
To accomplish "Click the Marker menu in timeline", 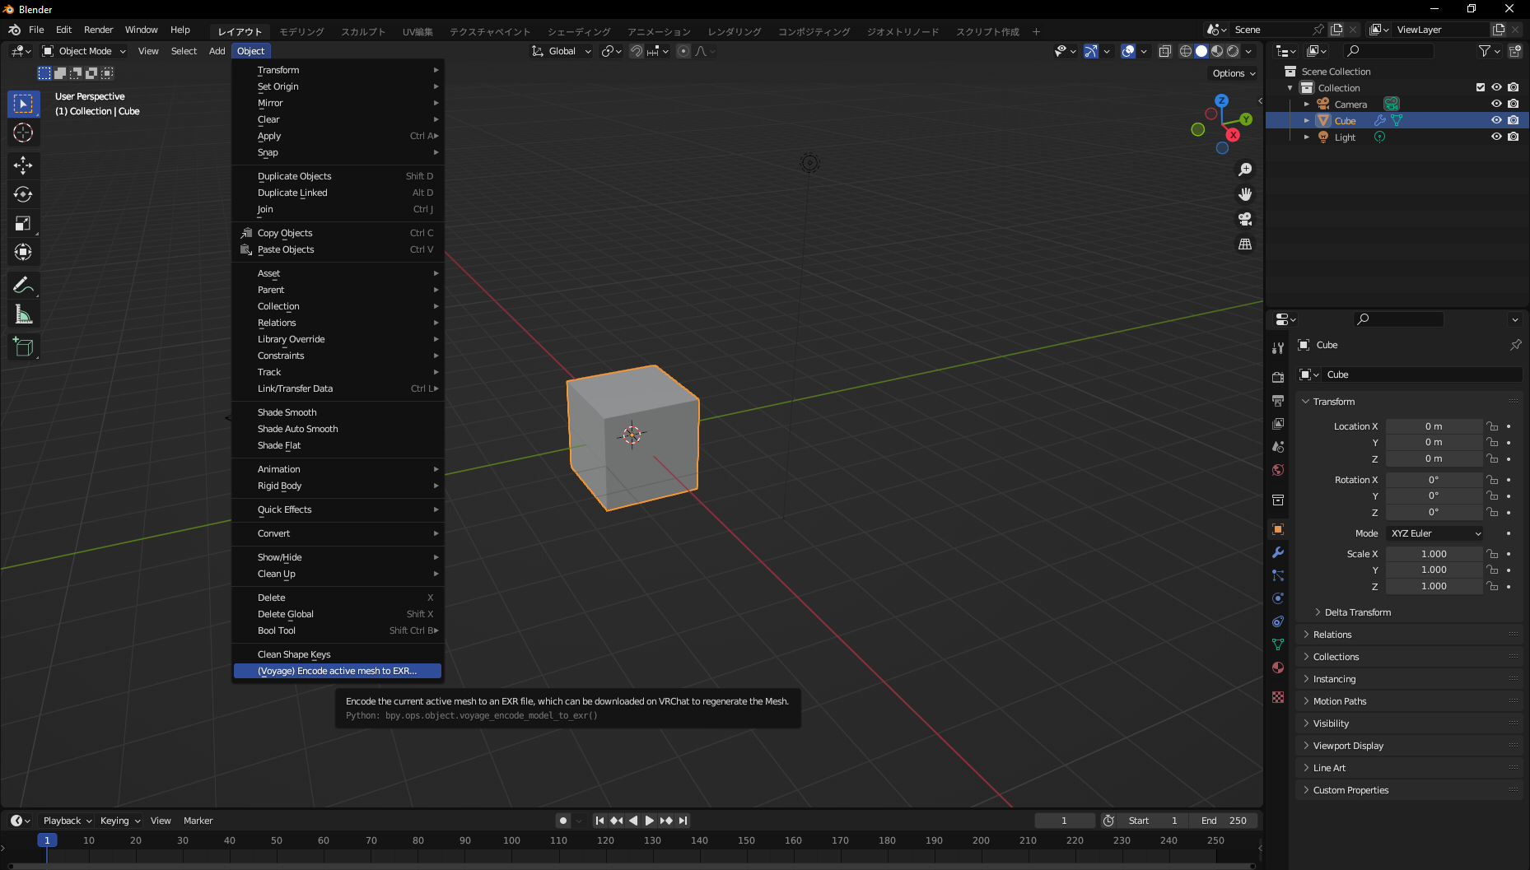I will pyautogui.click(x=198, y=821).
